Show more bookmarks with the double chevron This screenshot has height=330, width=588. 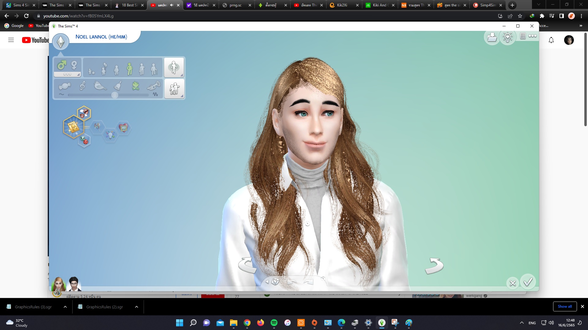581,26
